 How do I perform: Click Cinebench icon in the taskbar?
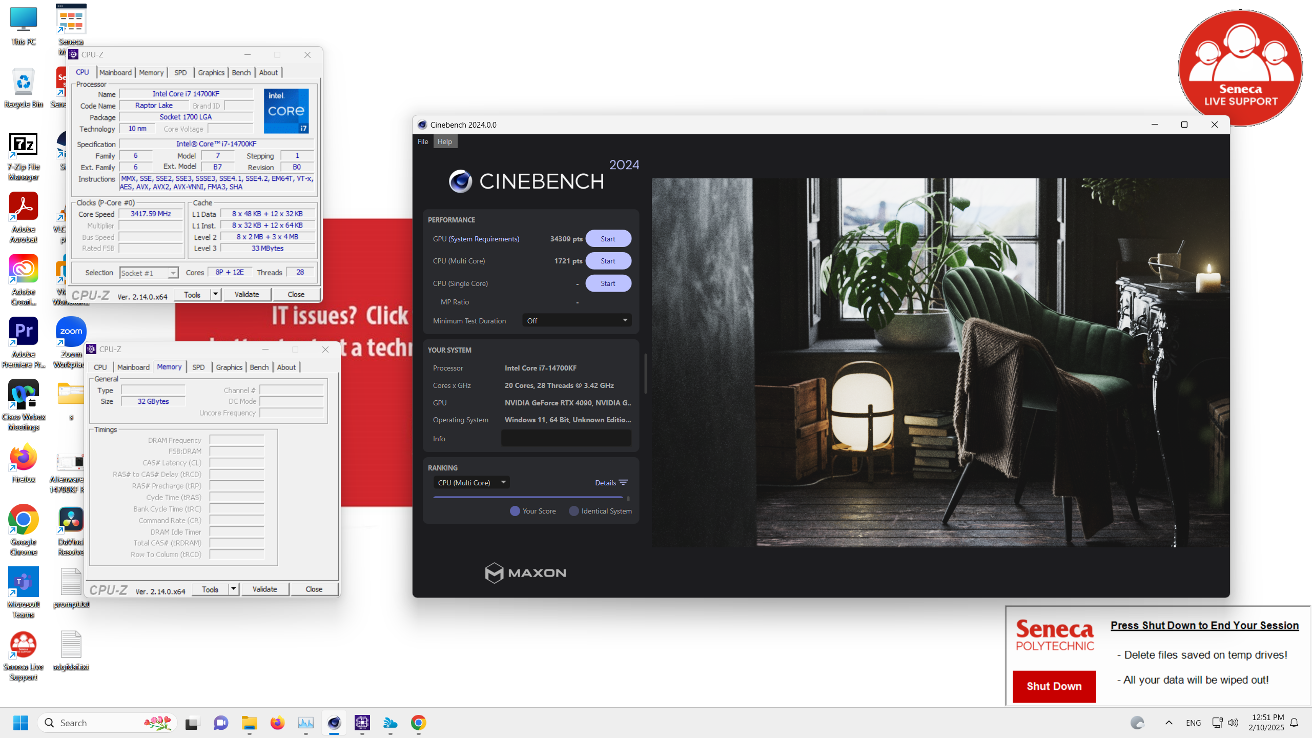(x=334, y=723)
